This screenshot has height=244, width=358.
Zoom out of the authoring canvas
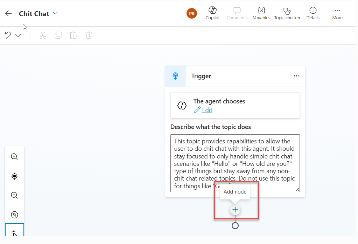(14, 195)
